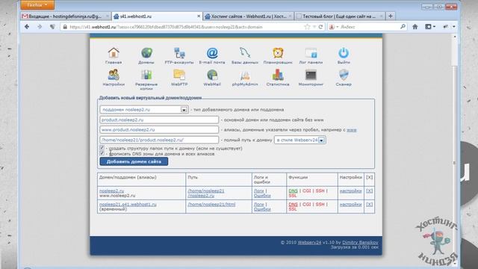Switch to Тестовый блог tab
478x269 pixels.
pos(340,16)
